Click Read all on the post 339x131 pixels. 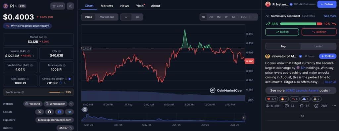click(x=330, y=82)
